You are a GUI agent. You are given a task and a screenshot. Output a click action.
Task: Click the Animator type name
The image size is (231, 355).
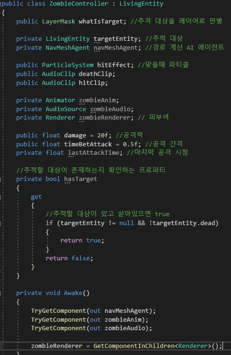[x=60, y=100]
